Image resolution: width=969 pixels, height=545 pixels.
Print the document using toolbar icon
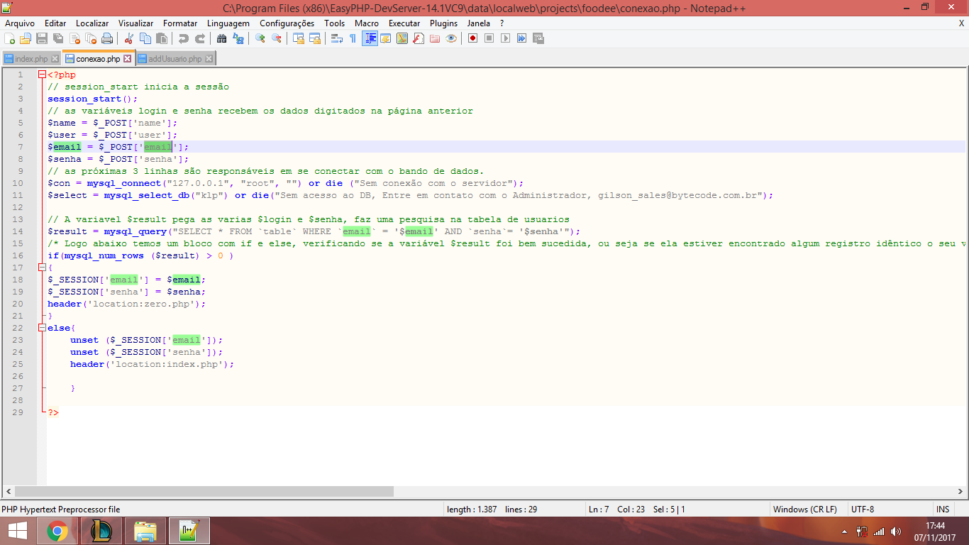[107, 38]
